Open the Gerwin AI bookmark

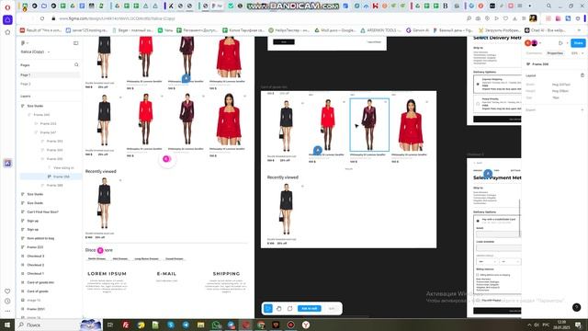click(417, 30)
